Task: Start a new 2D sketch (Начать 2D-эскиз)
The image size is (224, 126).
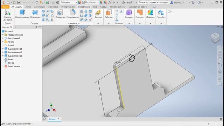Action: pyautogui.click(x=8, y=15)
